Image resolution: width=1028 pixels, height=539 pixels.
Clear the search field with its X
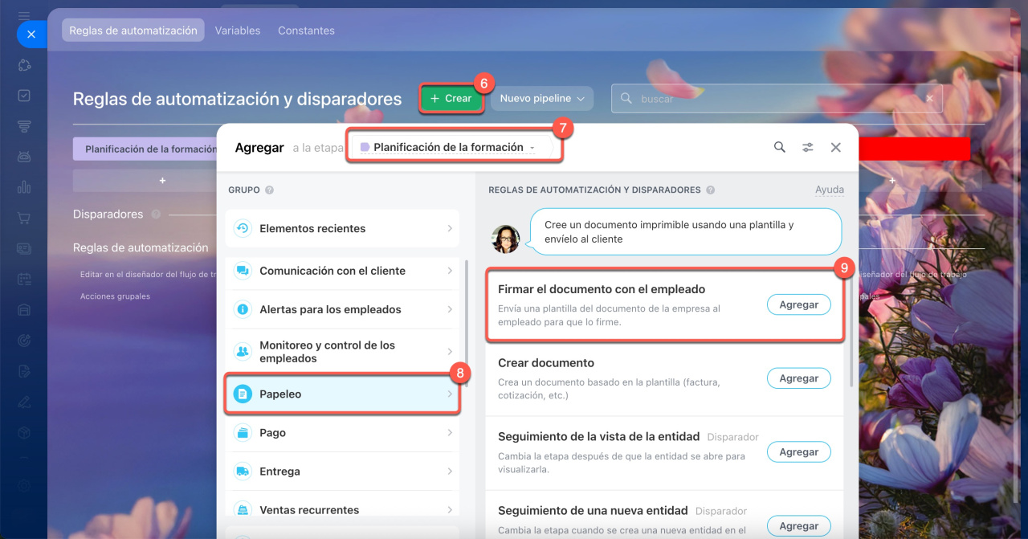click(929, 99)
